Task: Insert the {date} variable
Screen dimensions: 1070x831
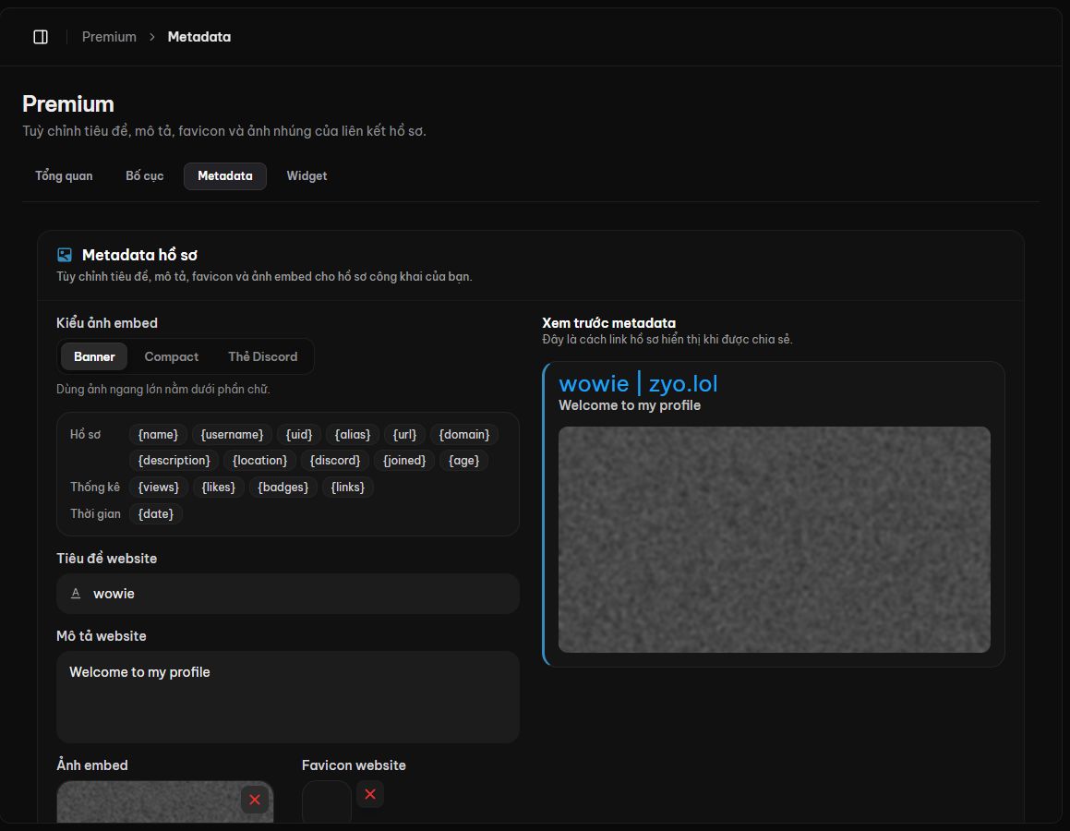Action: click(156, 513)
